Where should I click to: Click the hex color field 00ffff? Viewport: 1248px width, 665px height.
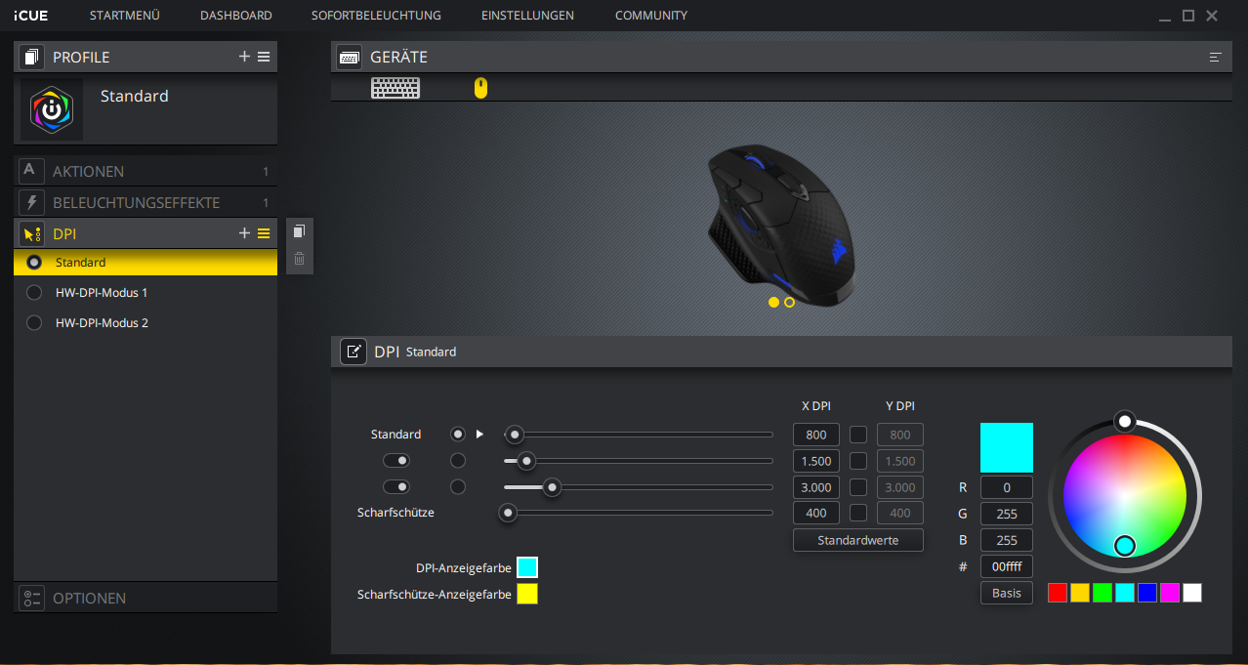point(1007,566)
